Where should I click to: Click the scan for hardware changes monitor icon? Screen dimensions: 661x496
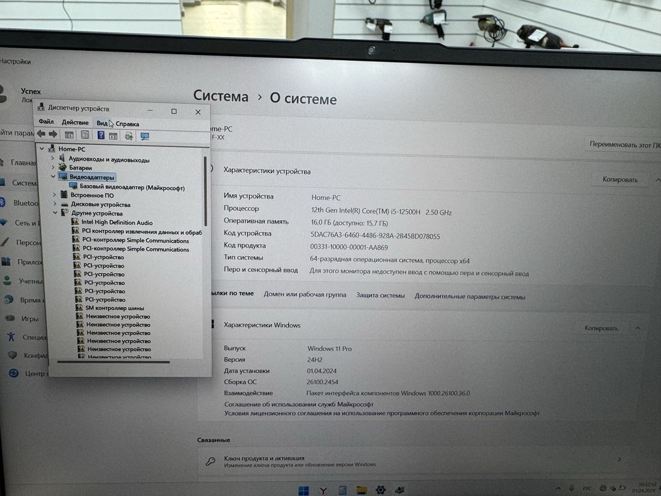click(145, 136)
